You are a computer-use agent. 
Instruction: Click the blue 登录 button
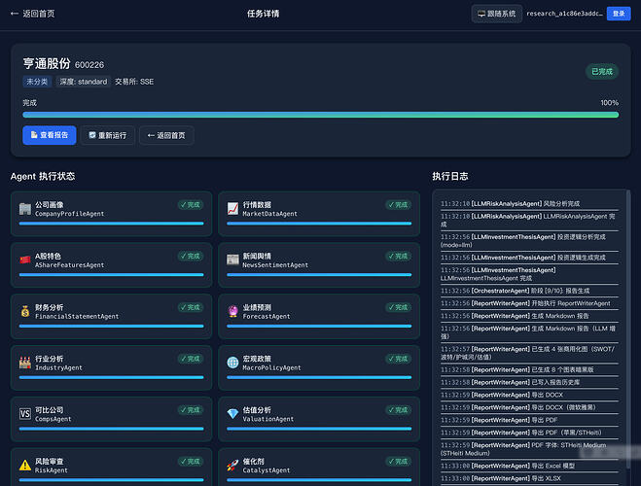click(x=619, y=14)
